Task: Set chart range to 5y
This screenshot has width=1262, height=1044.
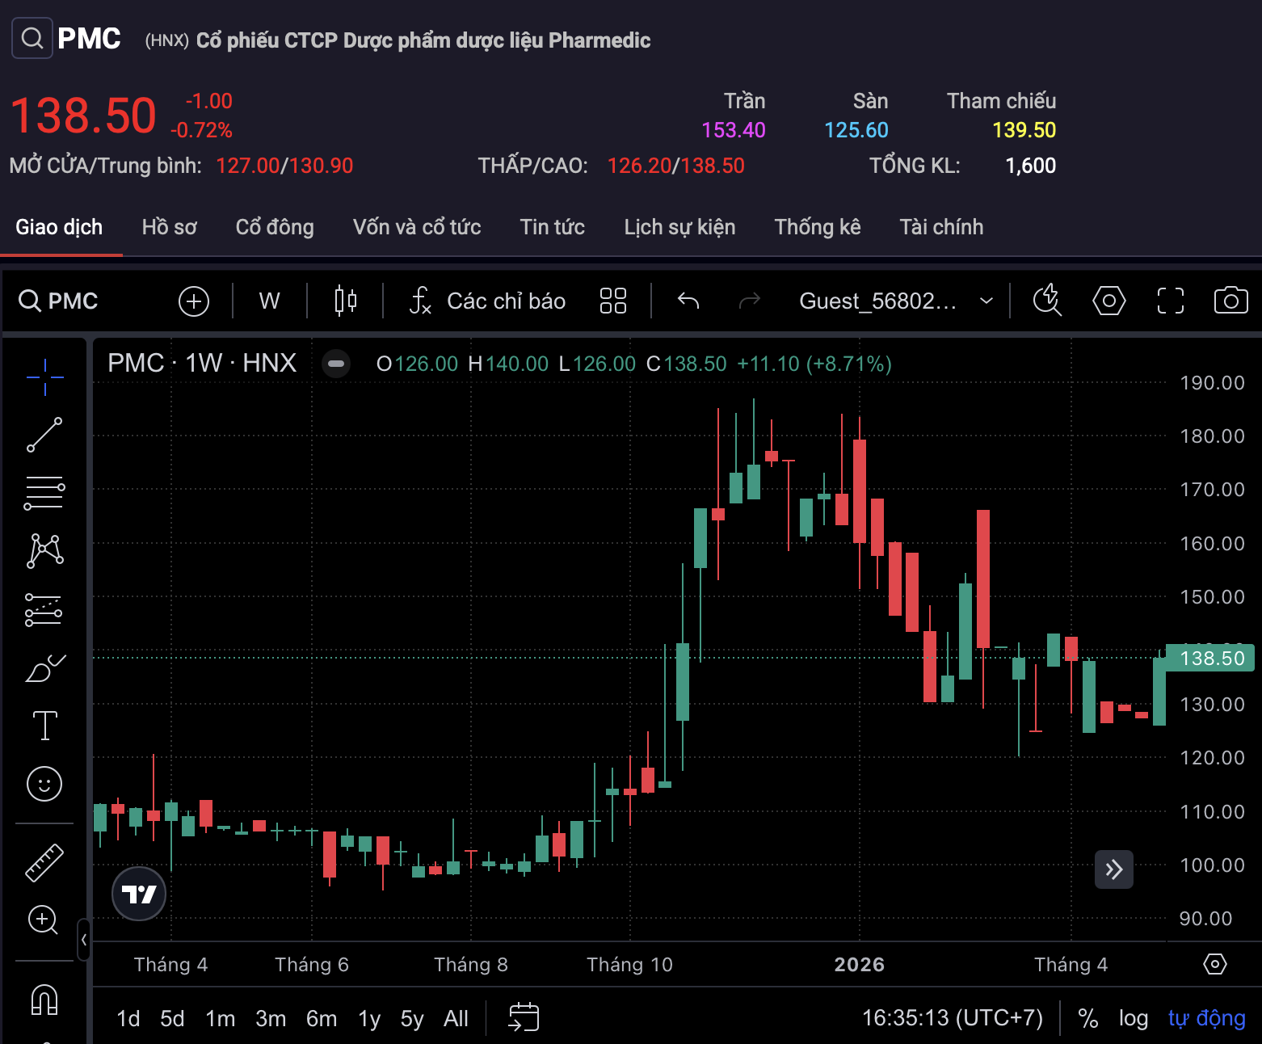Action: coord(412,1018)
